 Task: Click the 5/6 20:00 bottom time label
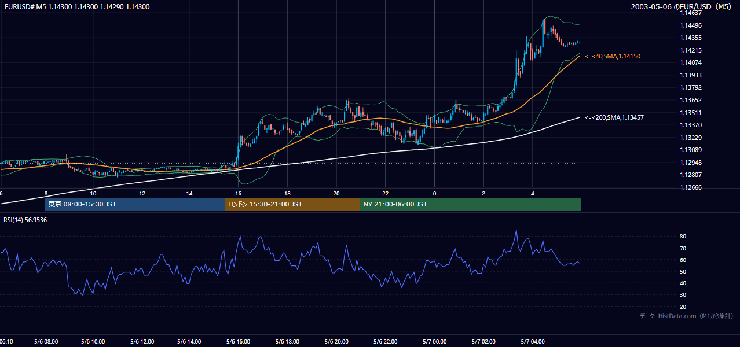tap(336, 342)
